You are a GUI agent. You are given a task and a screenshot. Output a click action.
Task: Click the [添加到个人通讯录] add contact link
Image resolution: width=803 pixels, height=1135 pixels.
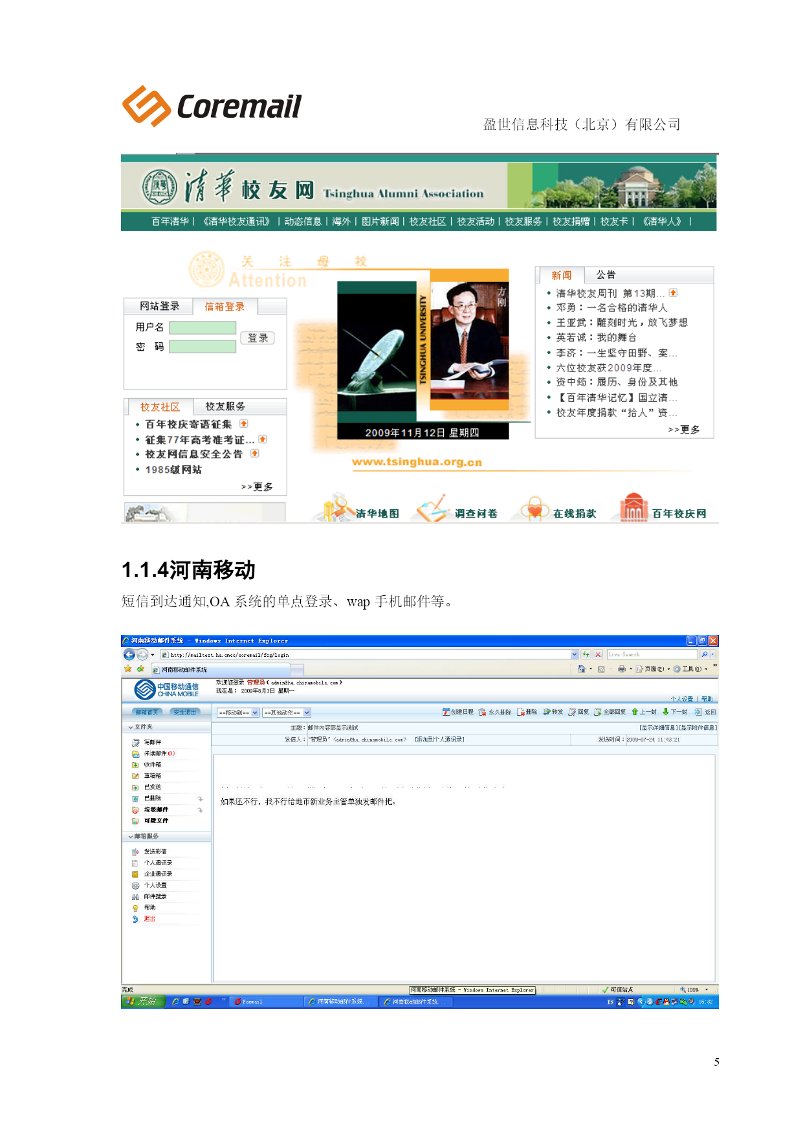440,740
